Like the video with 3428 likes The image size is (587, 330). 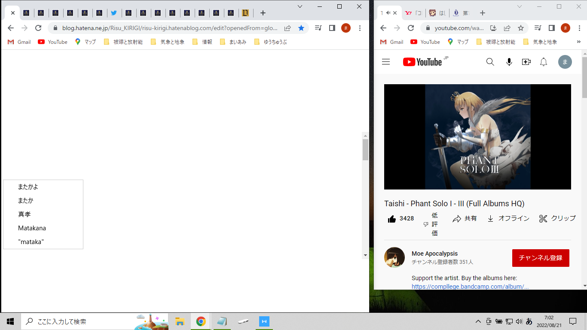(401, 219)
